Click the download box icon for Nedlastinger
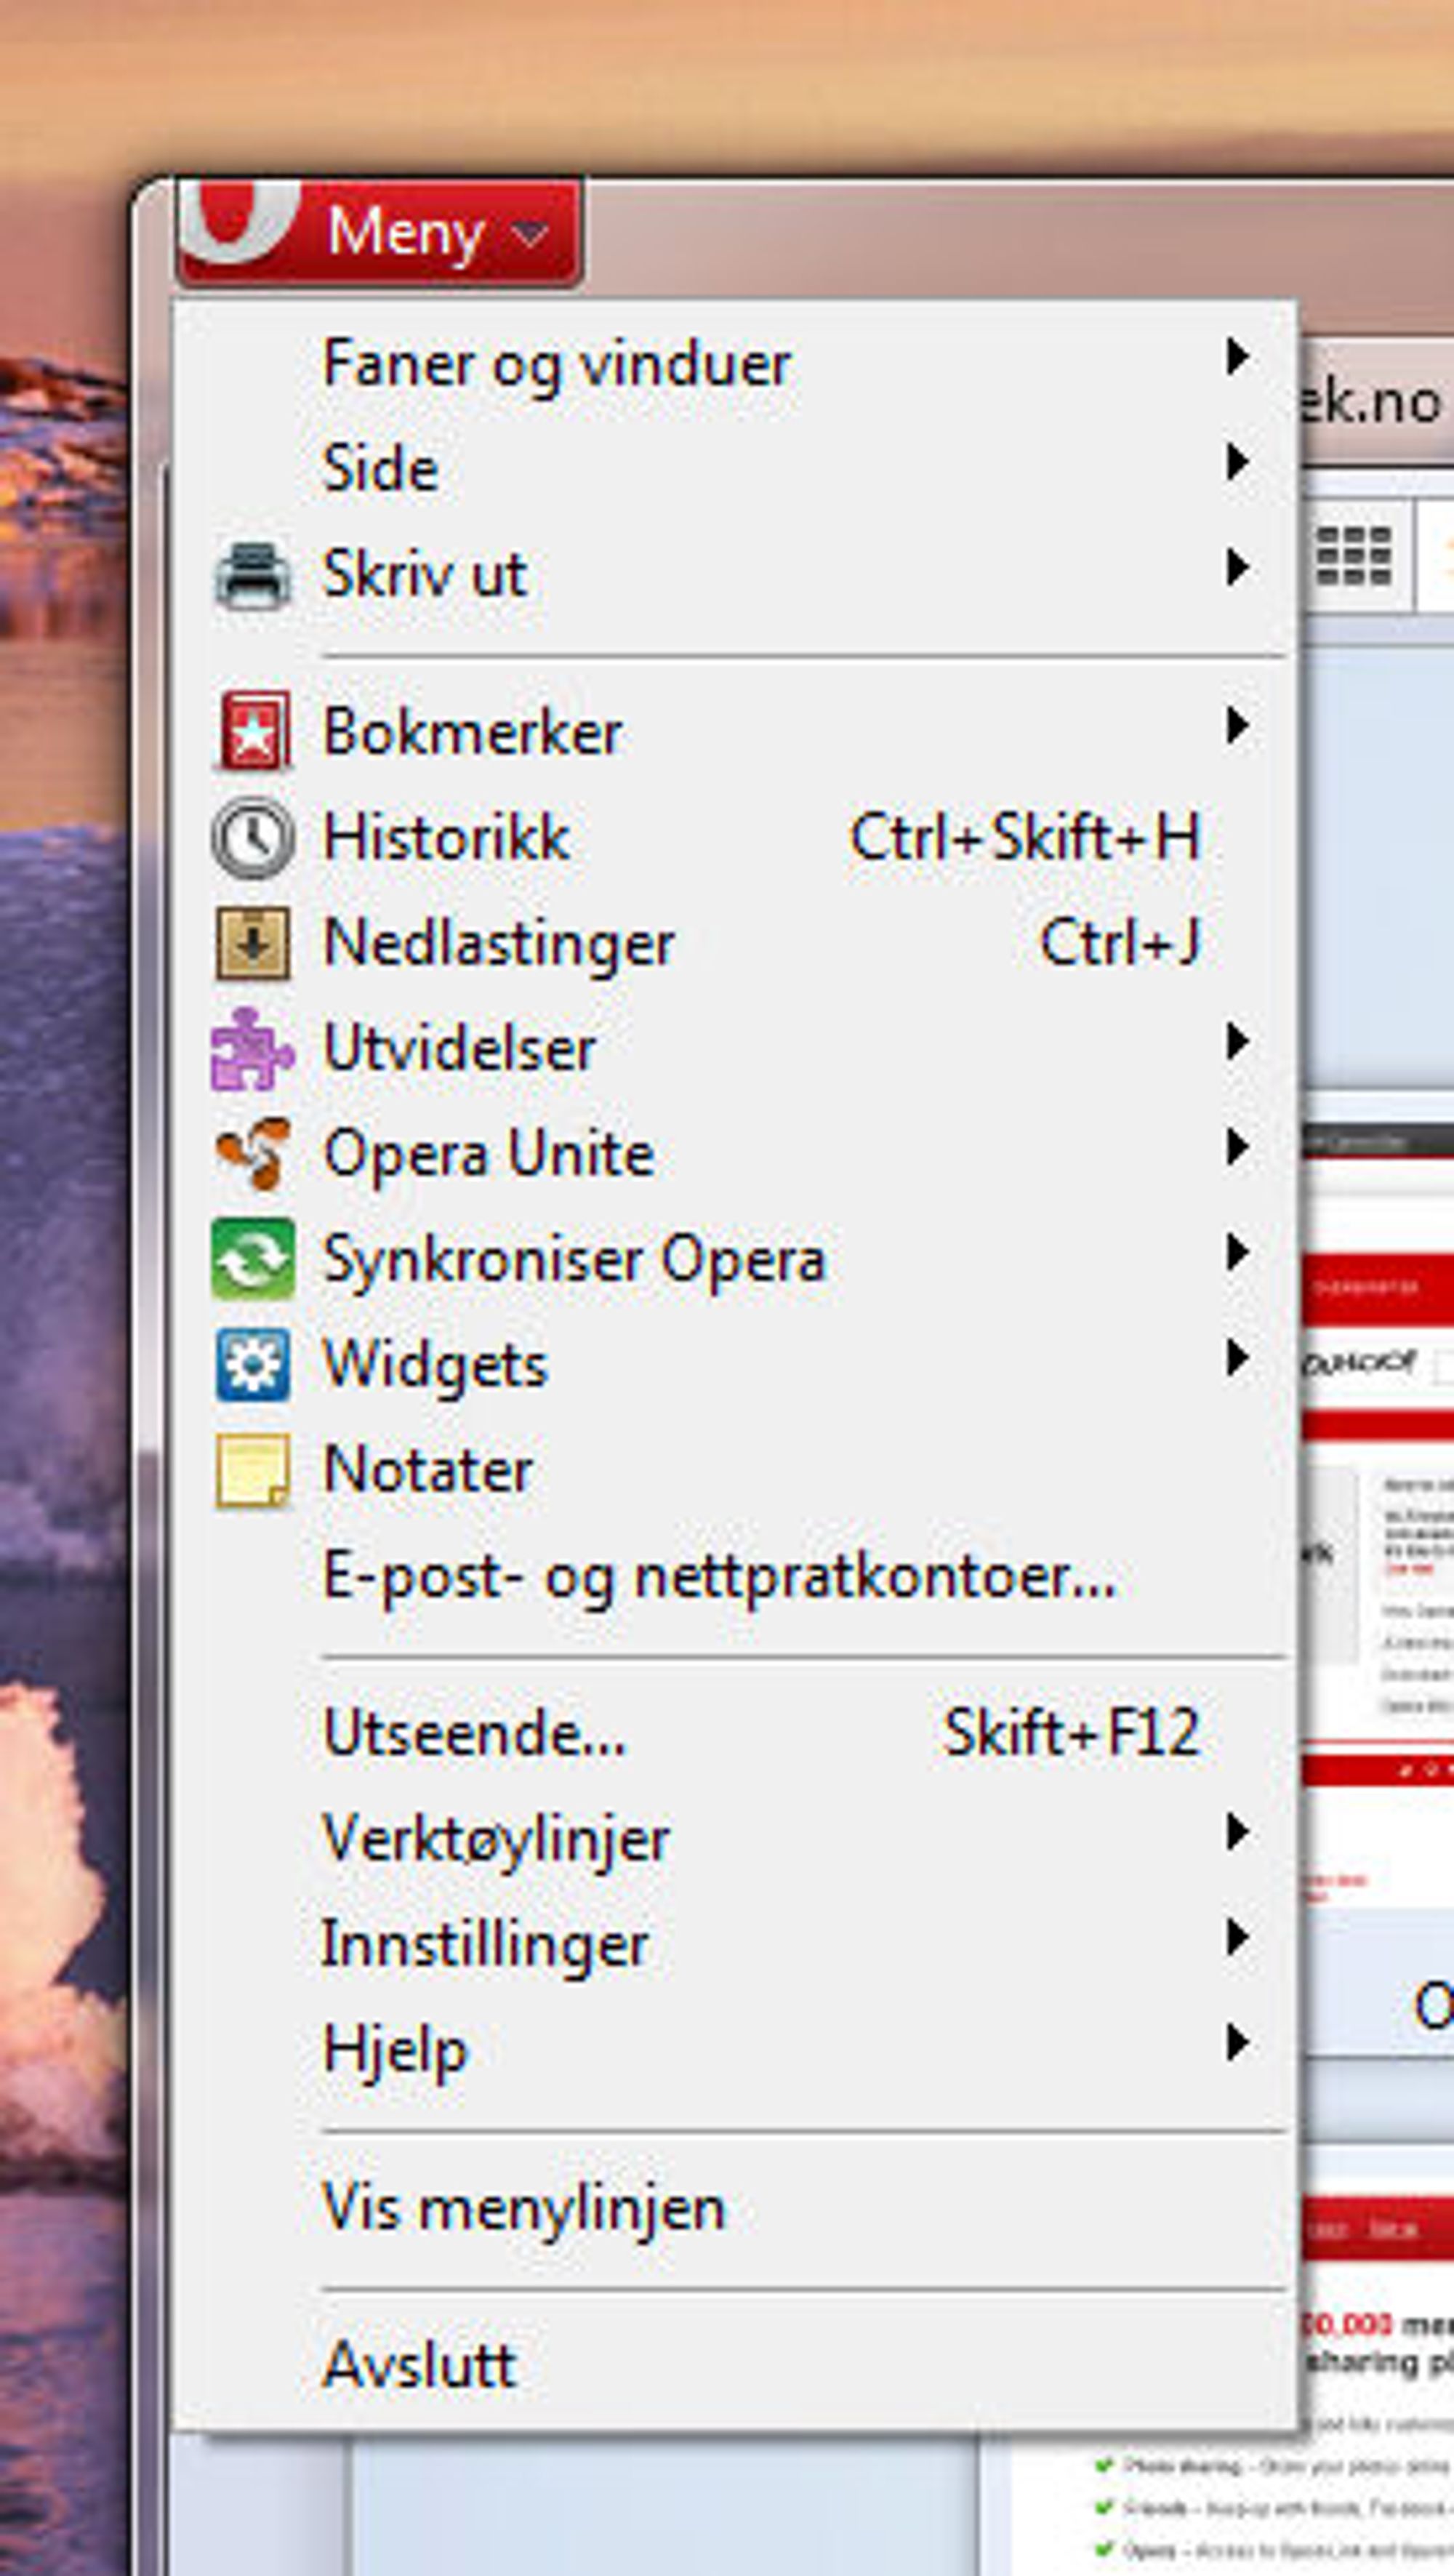Image resolution: width=1454 pixels, height=2576 pixels. [x=253, y=943]
